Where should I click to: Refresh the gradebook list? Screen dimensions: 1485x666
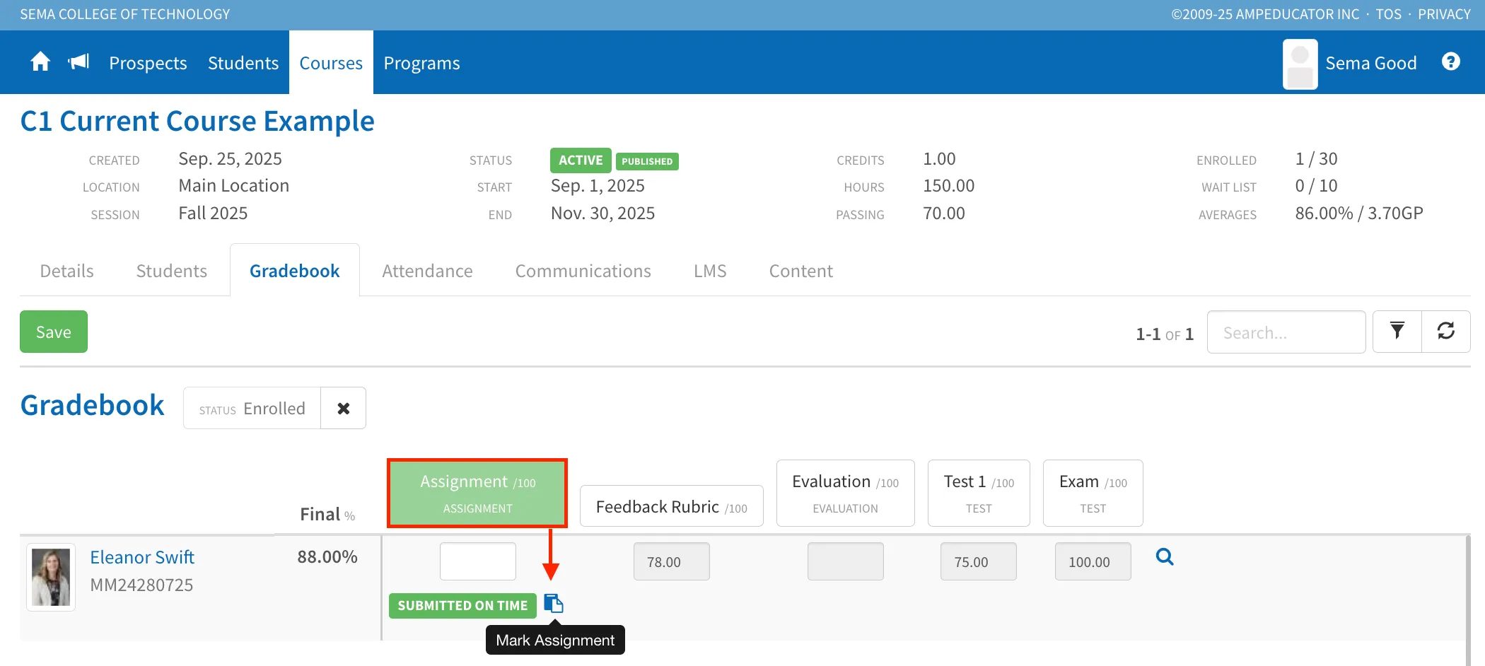[1446, 331]
